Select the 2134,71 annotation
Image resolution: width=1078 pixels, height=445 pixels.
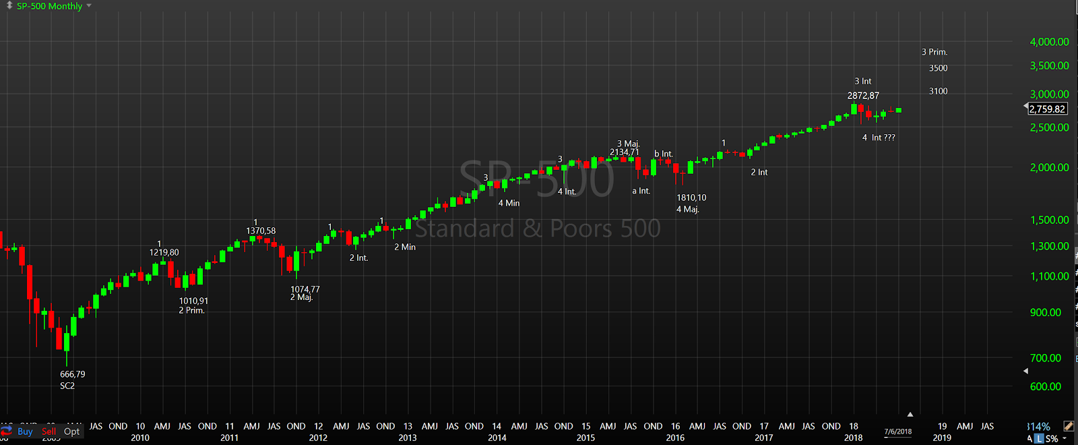[625, 152]
